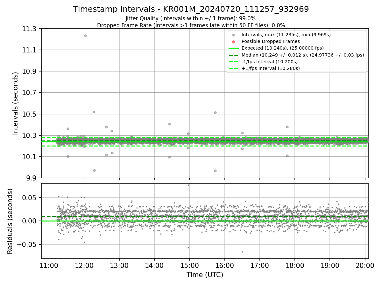Click the gray marker in the Intervals legend entry
382x286 pixels.
click(233, 35)
